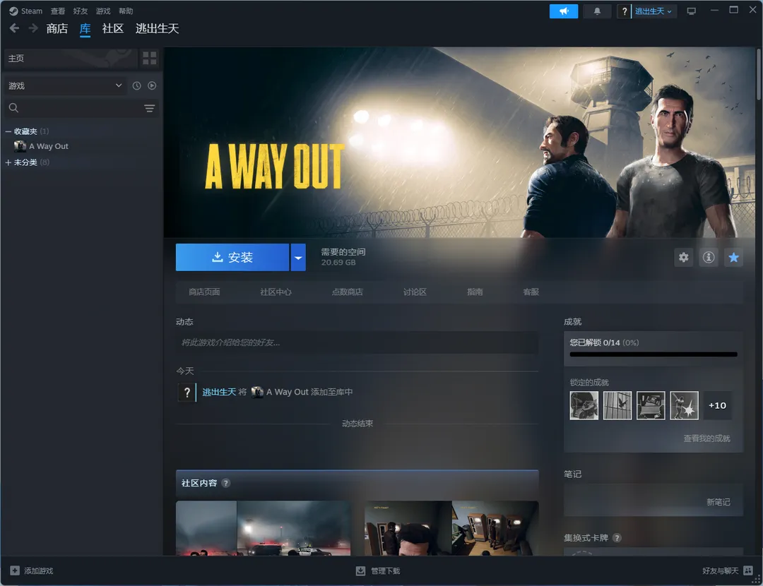Open Big Picture mode monitor icon
This screenshot has height=586, width=763.
click(691, 11)
